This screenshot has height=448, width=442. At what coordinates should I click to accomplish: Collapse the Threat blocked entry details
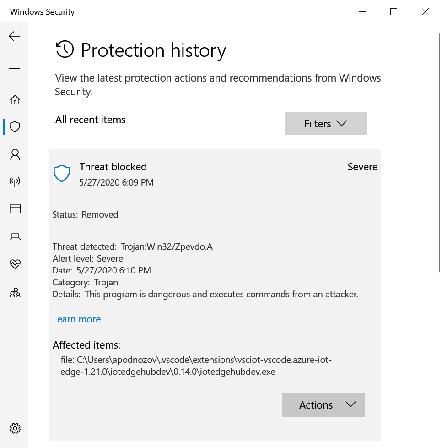(113, 167)
